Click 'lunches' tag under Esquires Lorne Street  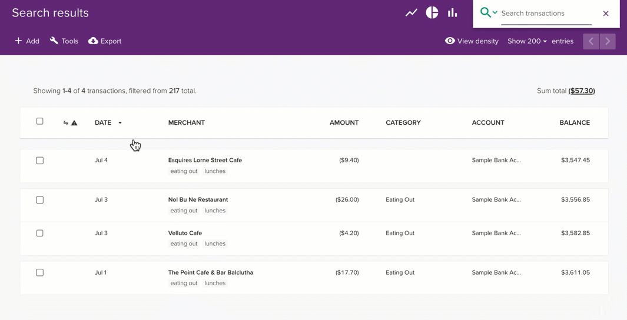pos(215,171)
